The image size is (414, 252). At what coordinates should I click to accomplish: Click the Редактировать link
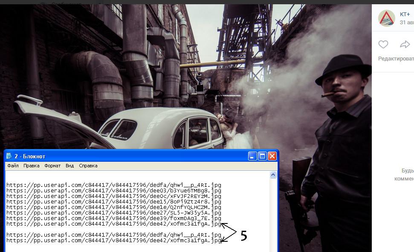pos(396,59)
